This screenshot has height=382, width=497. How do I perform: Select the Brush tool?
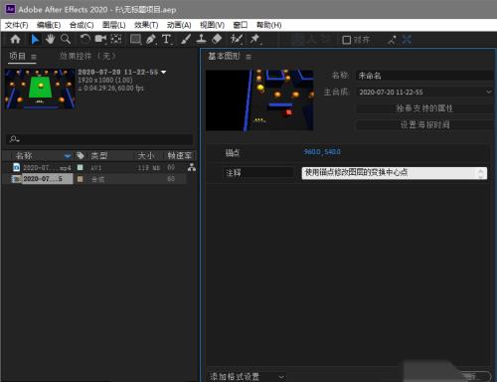pos(186,40)
